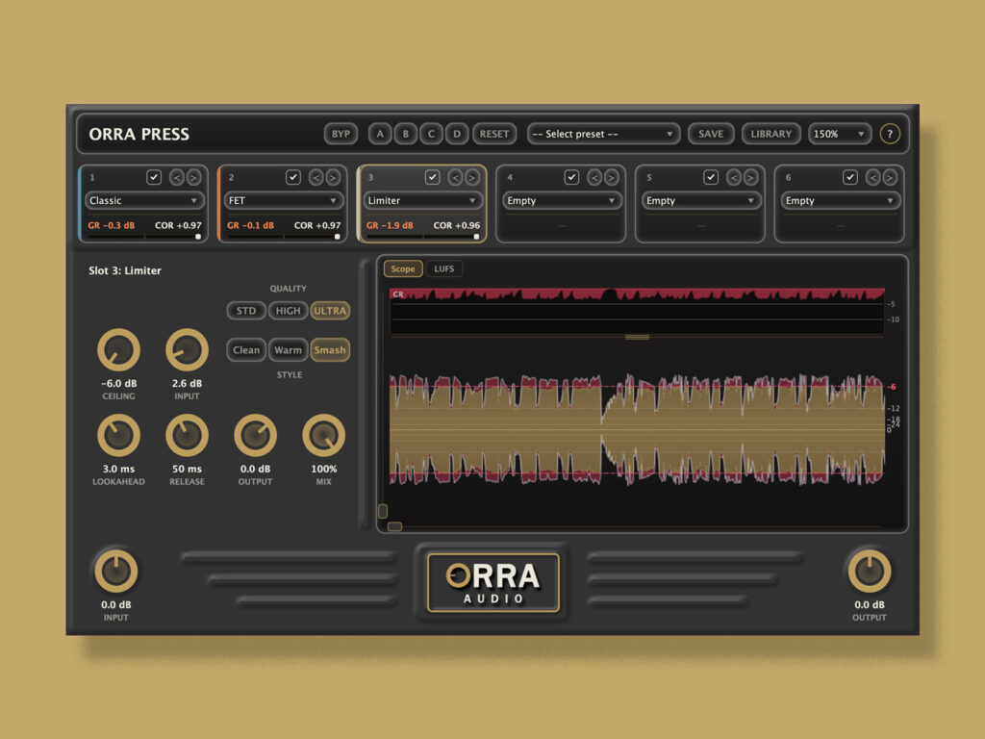Image resolution: width=985 pixels, height=739 pixels.
Task: Choose the Warm style
Action: click(289, 350)
